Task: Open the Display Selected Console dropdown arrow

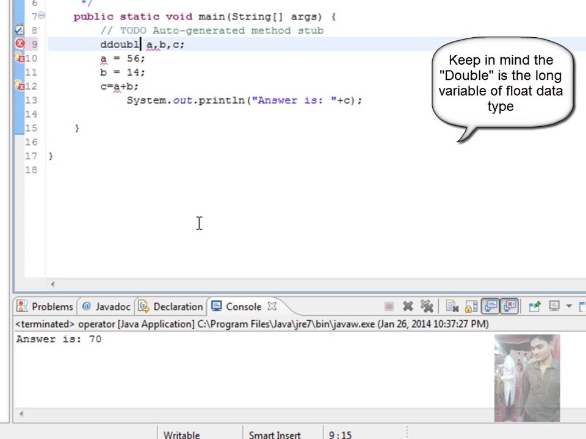Action: [569, 307]
